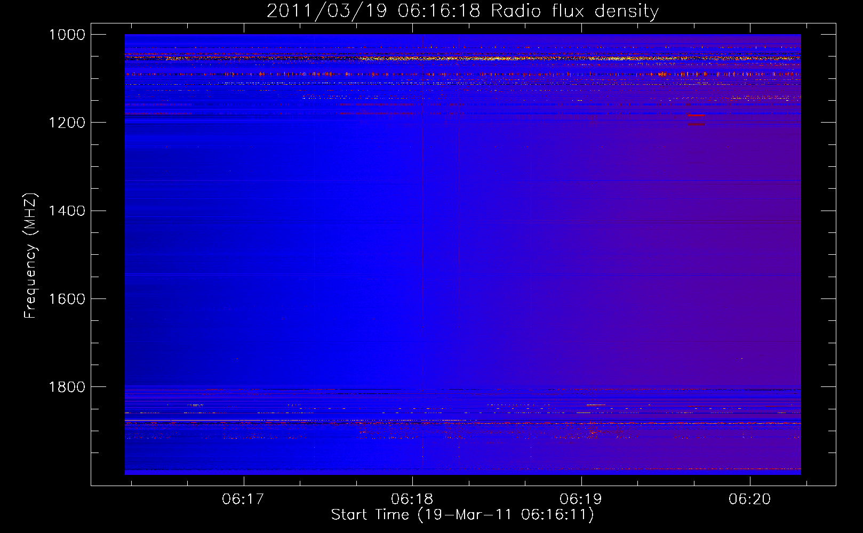The width and height of the screenshot is (863, 533).
Task: Click the "Frequency (MHZ)" y-axis label
Action: pyautogui.click(x=31, y=256)
